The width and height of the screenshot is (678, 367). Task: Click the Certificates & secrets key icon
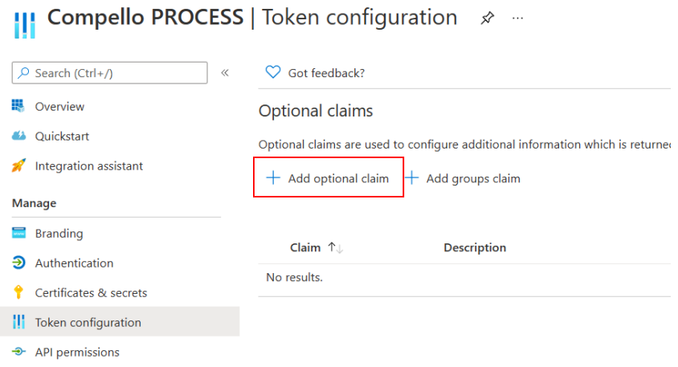tap(18, 292)
